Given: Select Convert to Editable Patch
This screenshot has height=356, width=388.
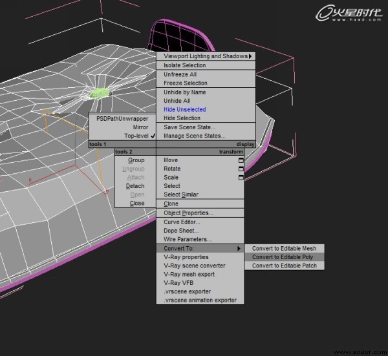Looking at the screenshot, I should [x=285, y=266].
